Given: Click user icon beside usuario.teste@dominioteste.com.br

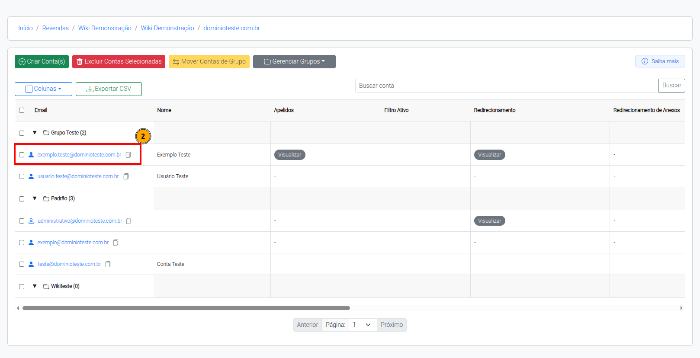Looking at the screenshot, I should pyautogui.click(x=31, y=176).
